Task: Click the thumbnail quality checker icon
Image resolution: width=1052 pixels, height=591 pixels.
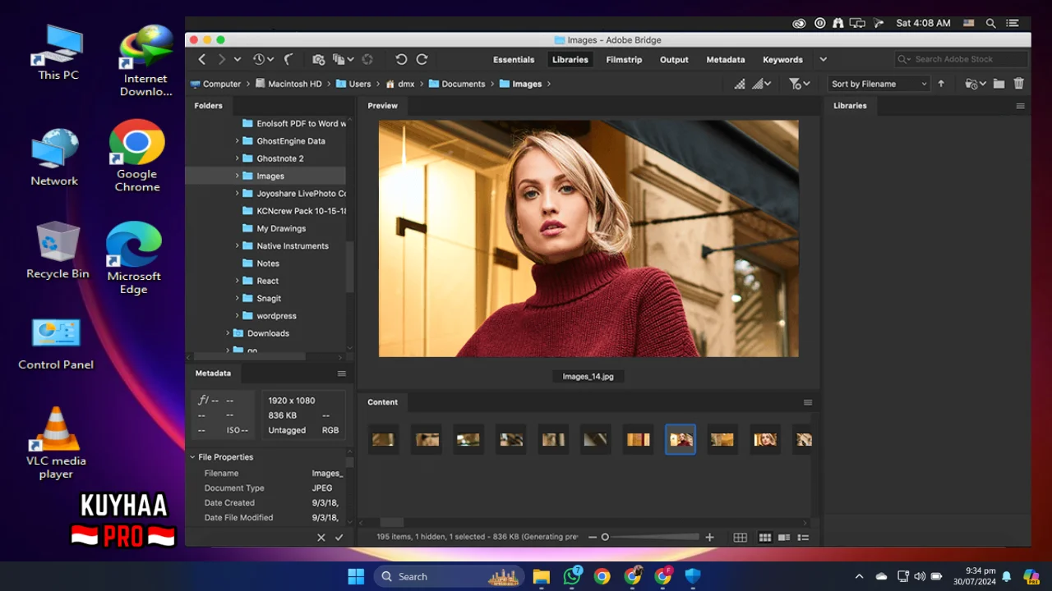Action: pos(740,84)
